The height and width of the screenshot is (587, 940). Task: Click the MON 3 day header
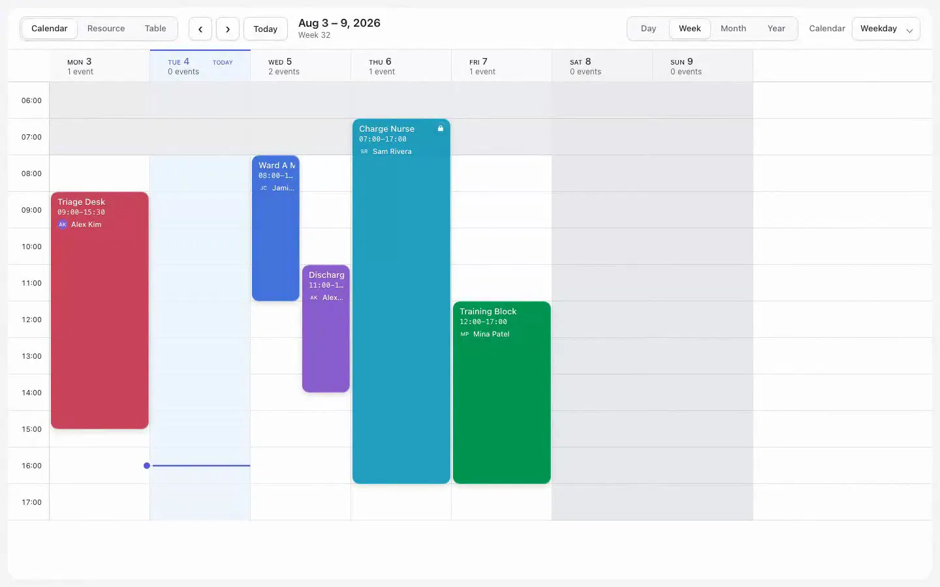(100, 66)
